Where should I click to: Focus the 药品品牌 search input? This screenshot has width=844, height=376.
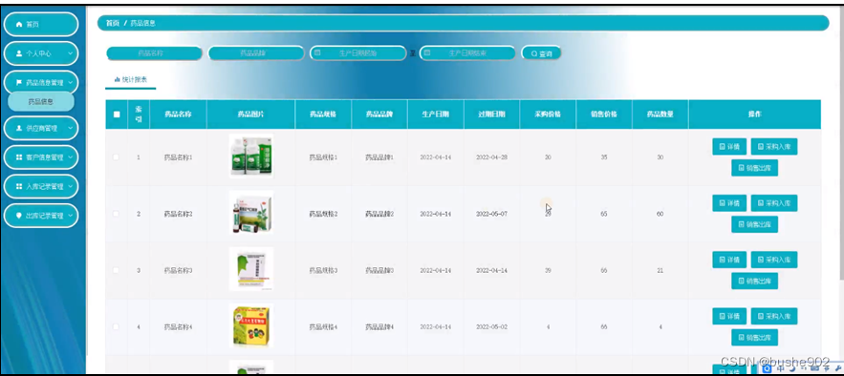(x=256, y=53)
